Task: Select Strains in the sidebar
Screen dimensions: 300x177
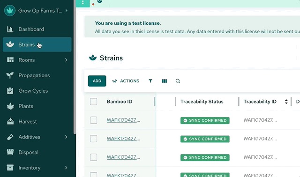Action: [x=37, y=44]
